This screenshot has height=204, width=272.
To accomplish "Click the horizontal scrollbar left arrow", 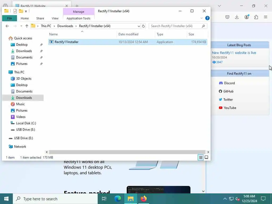I will click(x=47, y=152).
